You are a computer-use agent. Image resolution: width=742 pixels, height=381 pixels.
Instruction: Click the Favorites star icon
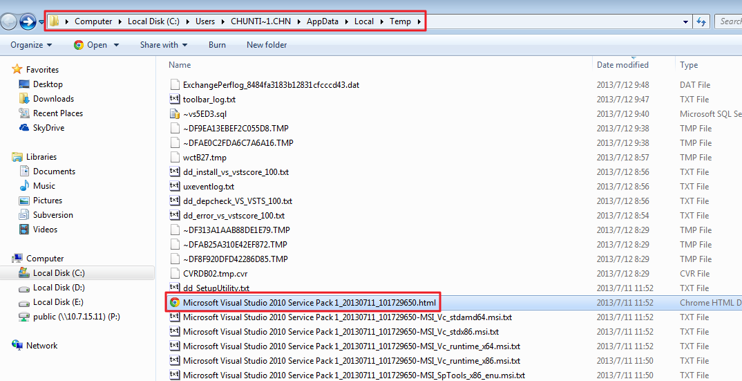(x=17, y=70)
